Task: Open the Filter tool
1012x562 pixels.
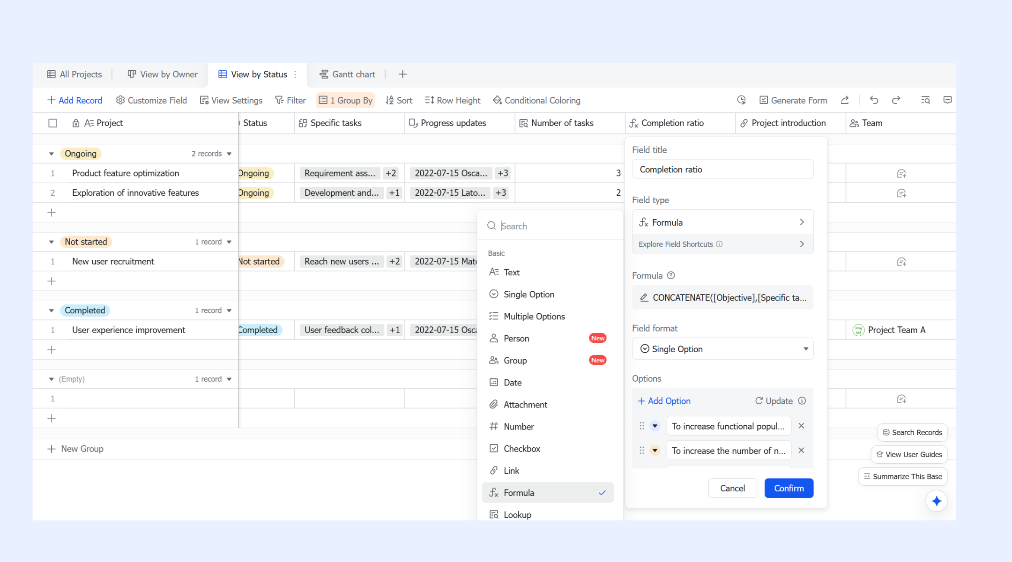Action: pos(290,100)
